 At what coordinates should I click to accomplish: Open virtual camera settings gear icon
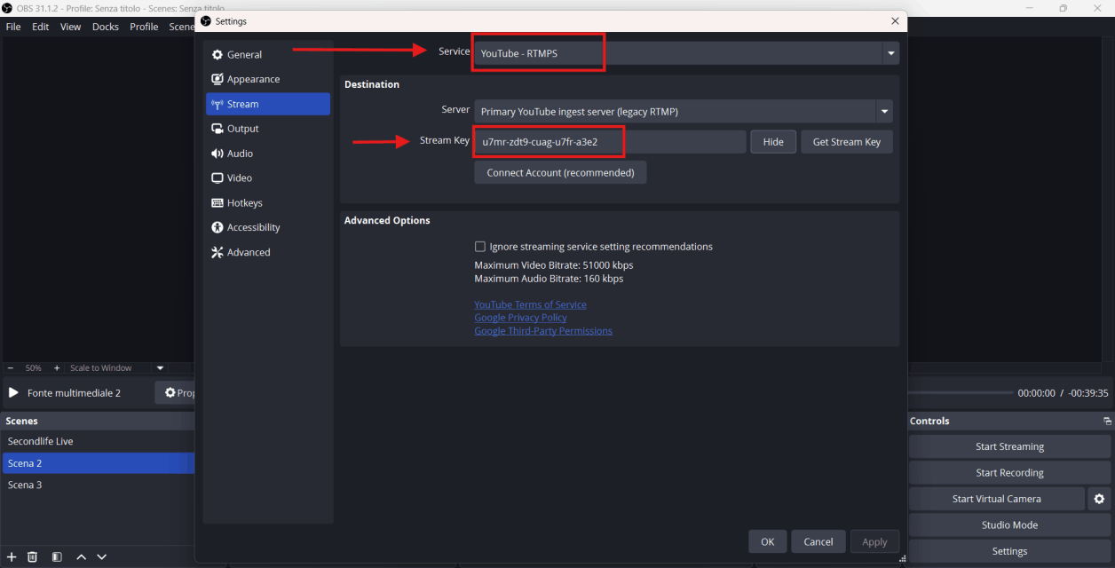click(1099, 499)
